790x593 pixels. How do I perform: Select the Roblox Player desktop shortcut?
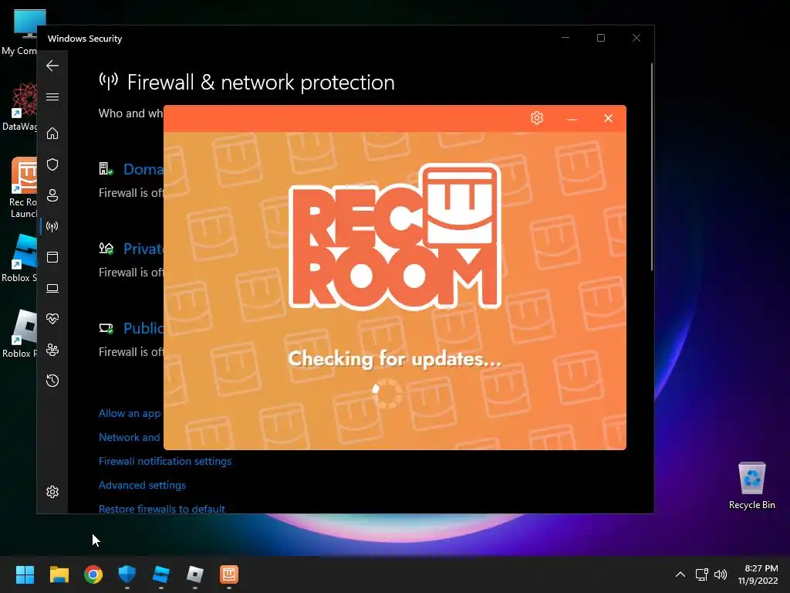click(x=19, y=334)
